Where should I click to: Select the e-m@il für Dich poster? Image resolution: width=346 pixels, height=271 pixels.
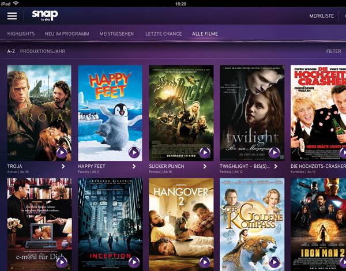(39, 225)
